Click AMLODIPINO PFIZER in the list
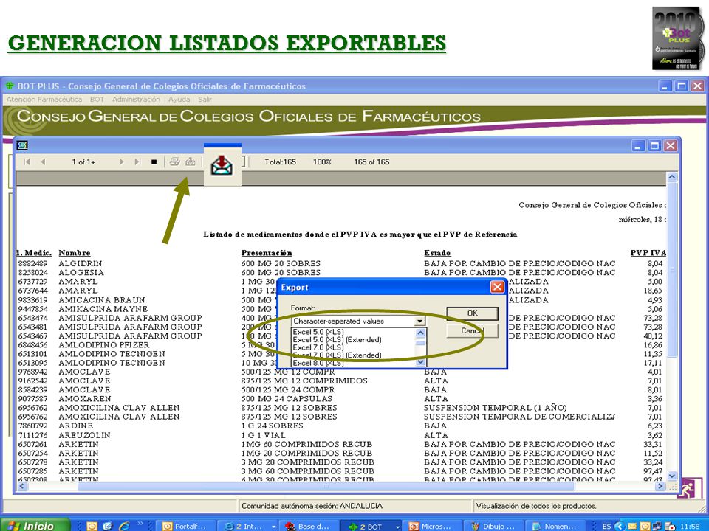709x531 pixels. [104, 344]
